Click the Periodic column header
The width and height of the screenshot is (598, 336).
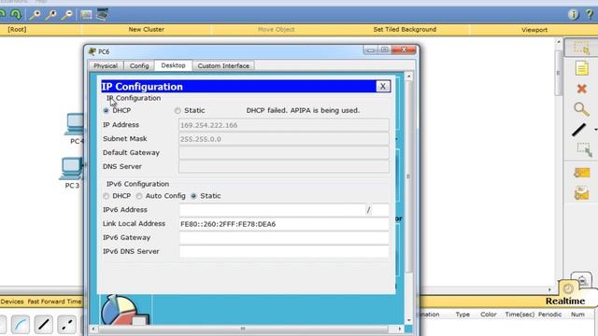pos(549,315)
